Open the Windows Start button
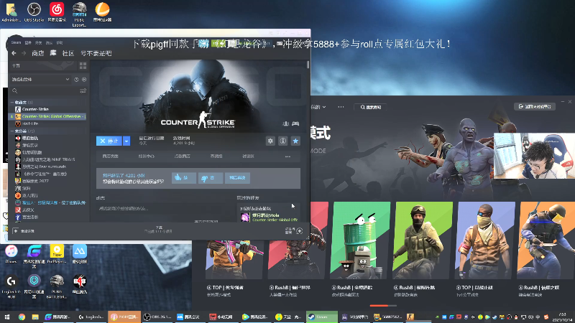575x323 pixels. 7,317
